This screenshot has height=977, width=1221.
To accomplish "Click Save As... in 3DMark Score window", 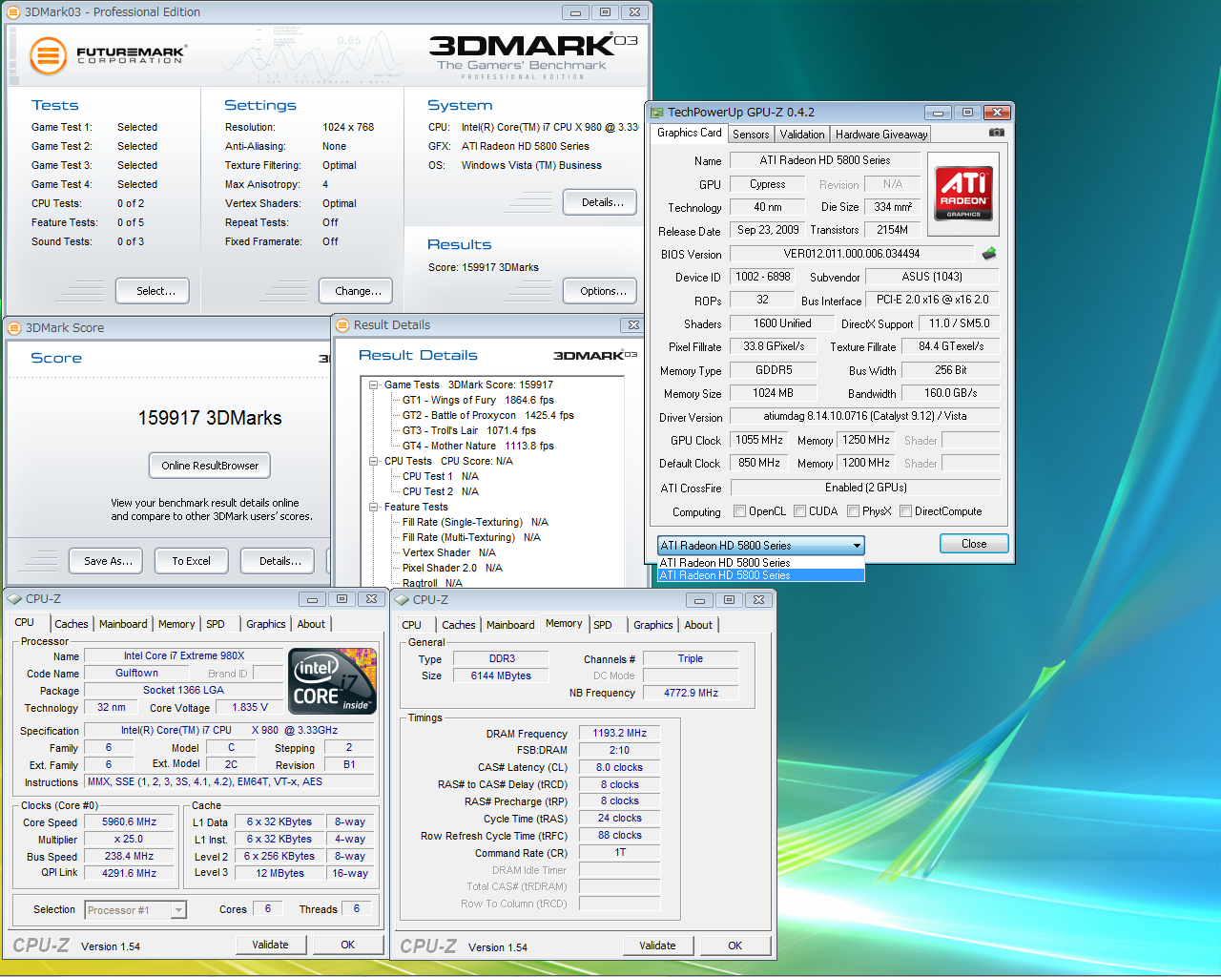I will click(106, 561).
